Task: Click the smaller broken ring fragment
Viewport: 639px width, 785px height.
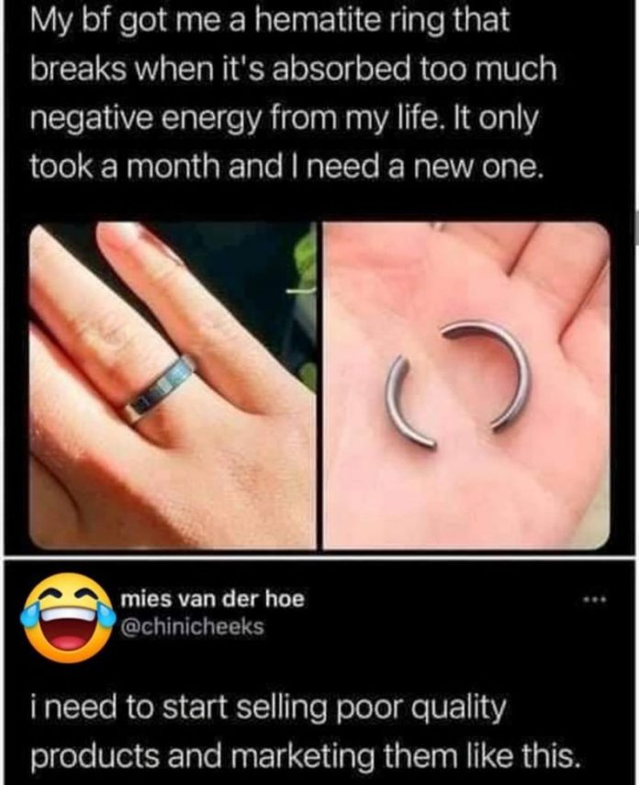Action: (x=407, y=402)
